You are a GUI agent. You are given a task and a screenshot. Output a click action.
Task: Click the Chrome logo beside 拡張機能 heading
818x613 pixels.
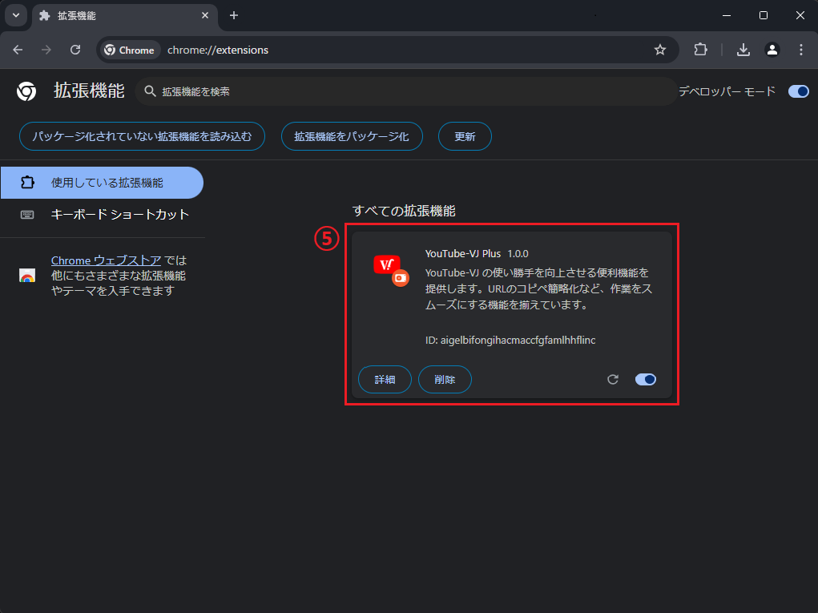26,91
